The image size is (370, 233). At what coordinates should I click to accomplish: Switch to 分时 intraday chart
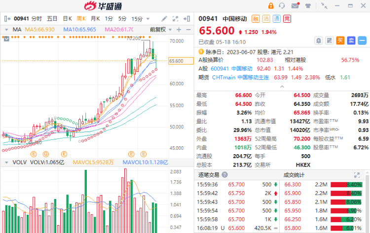point(37,19)
